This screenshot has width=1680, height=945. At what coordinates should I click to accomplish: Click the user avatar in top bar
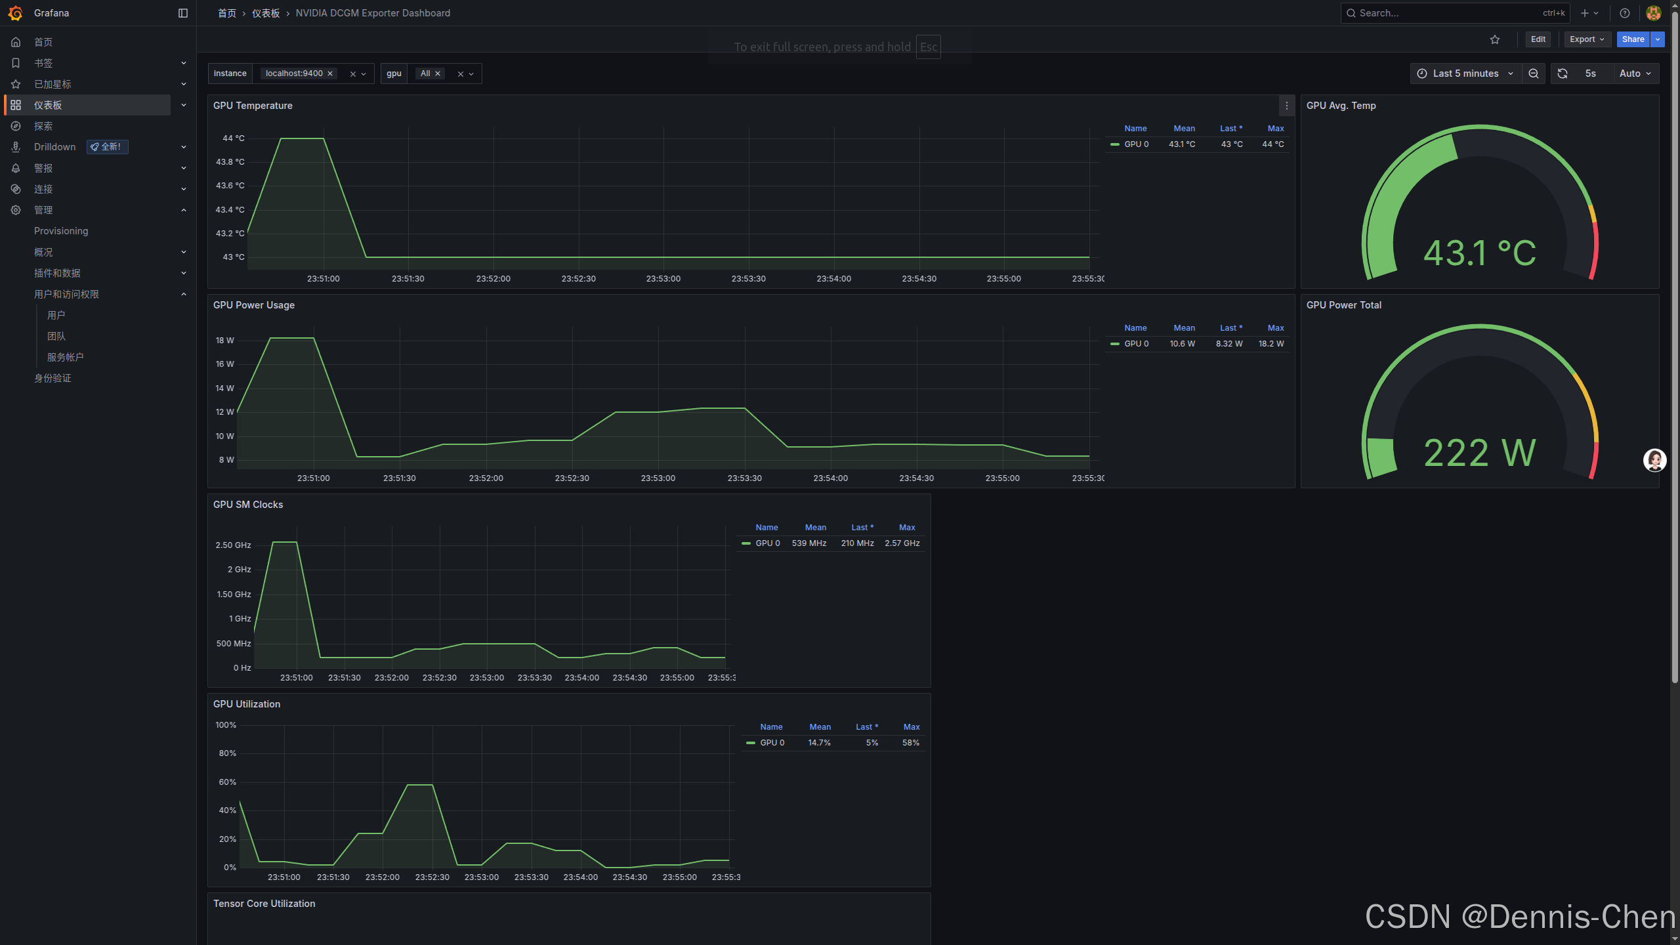1654,13
